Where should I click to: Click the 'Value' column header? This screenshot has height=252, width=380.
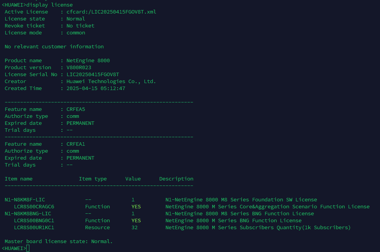point(133,179)
